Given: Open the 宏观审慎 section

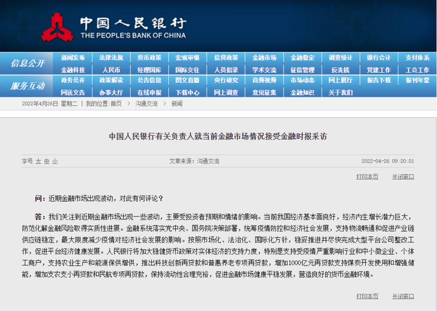Looking at the screenshot, I should point(188,58).
